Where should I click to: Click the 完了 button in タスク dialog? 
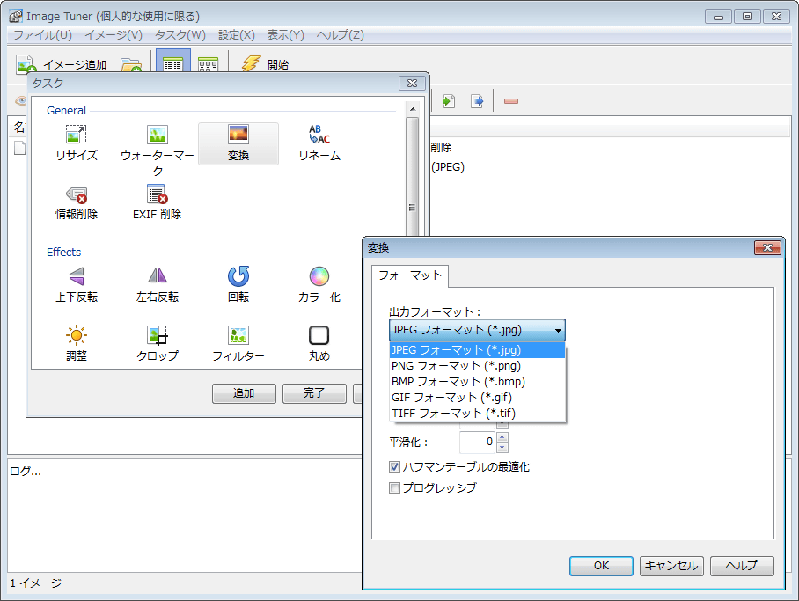[314, 393]
